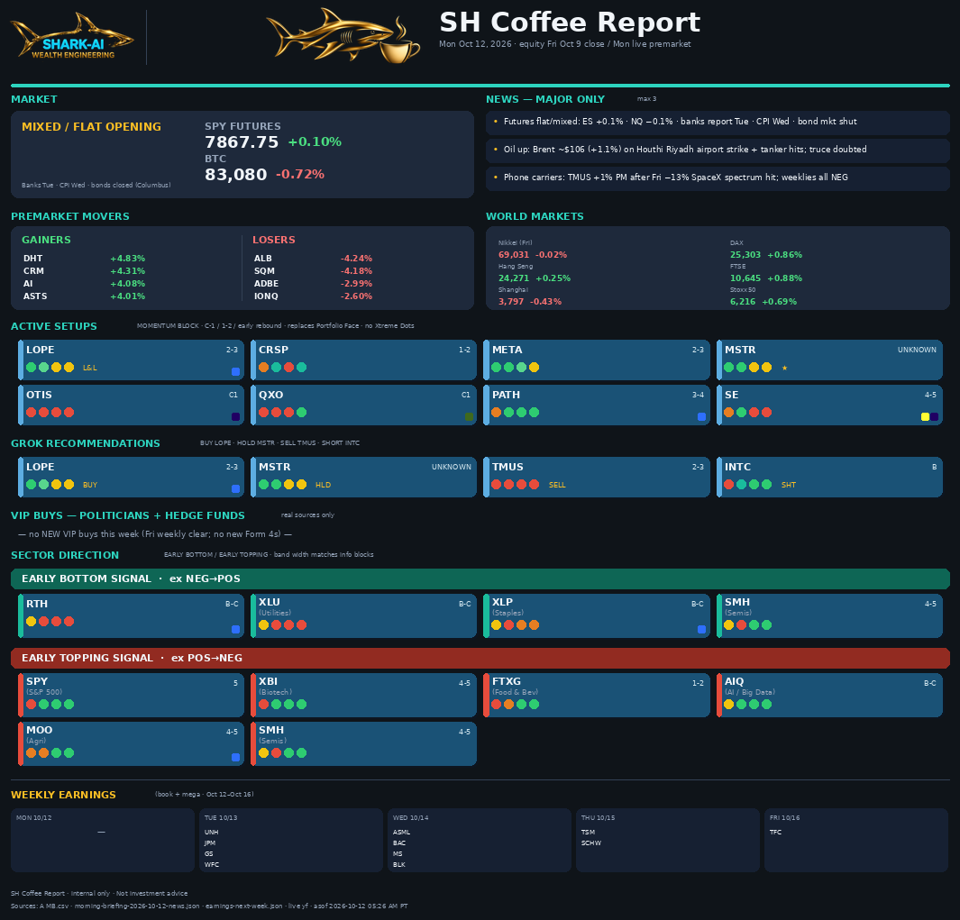Click the blue square on MOO Agri card
Image resolution: width=960 pixels, height=920 pixels.
coord(235,757)
